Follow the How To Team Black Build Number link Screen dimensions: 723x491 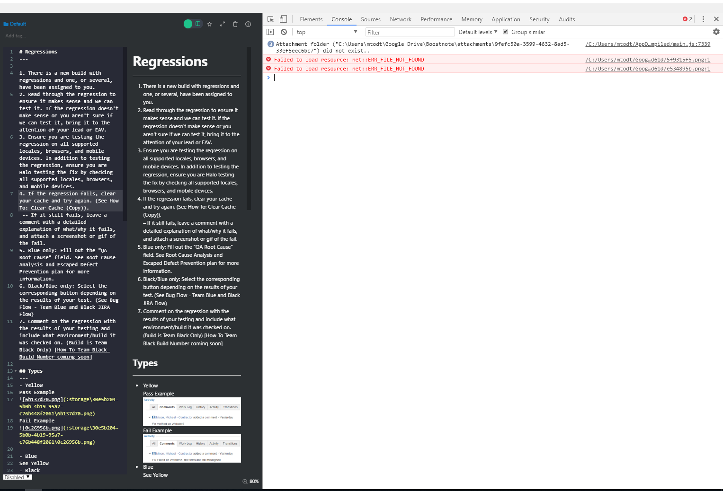click(x=81, y=350)
